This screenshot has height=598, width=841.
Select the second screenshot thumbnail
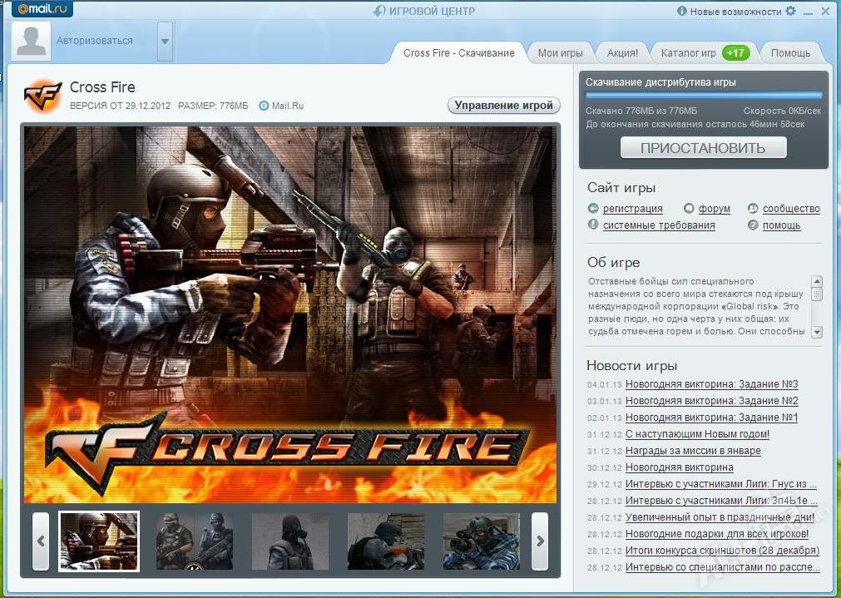pyautogui.click(x=195, y=541)
